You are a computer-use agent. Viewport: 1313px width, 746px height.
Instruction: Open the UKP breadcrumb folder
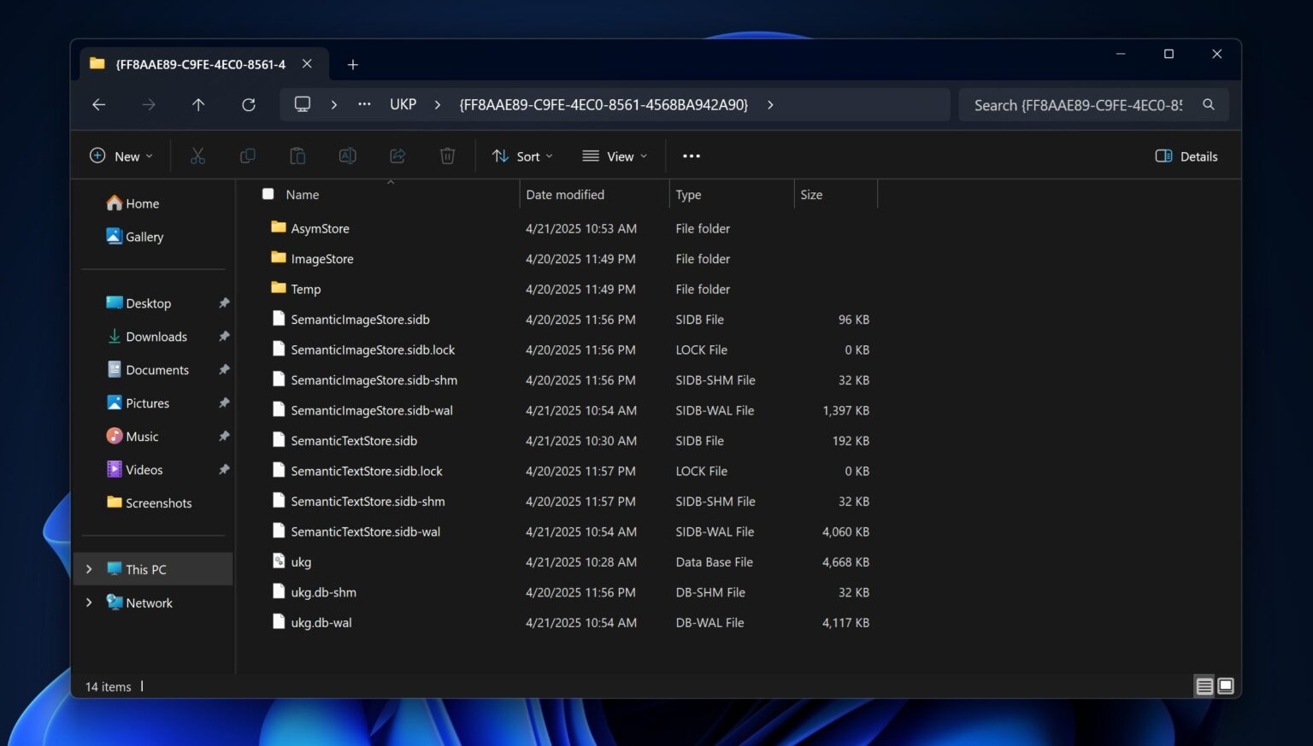pos(403,104)
